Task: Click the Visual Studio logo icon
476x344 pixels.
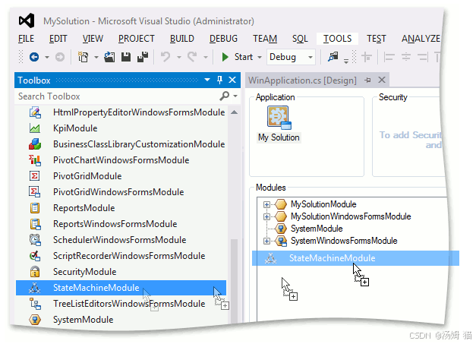Action: pyautogui.click(x=27, y=21)
